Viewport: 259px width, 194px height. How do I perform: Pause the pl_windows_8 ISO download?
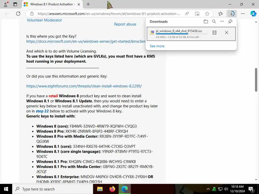tap(214, 33)
